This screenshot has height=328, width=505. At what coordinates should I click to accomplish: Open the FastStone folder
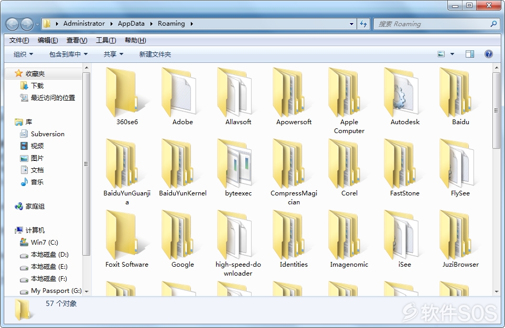pyautogui.click(x=405, y=168)
